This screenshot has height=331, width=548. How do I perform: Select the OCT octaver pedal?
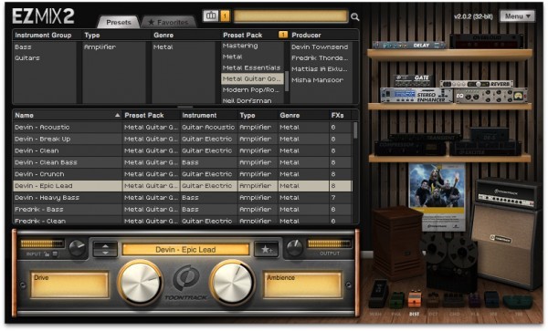tap(433, 300)
